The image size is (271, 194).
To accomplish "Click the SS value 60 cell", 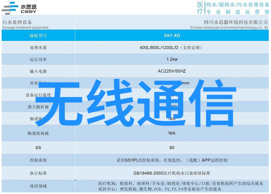I will pos(172,148).
